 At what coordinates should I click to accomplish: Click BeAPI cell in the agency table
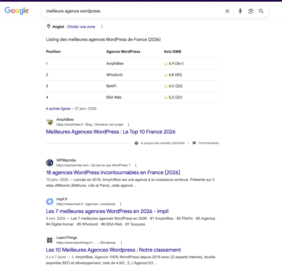[111, 86]
